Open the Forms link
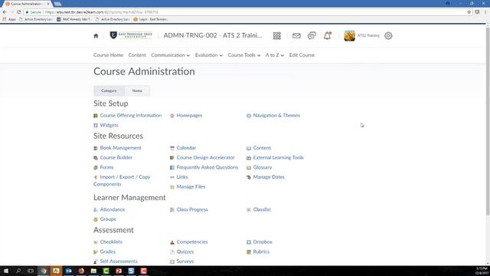490x276 pixels. 106,167
